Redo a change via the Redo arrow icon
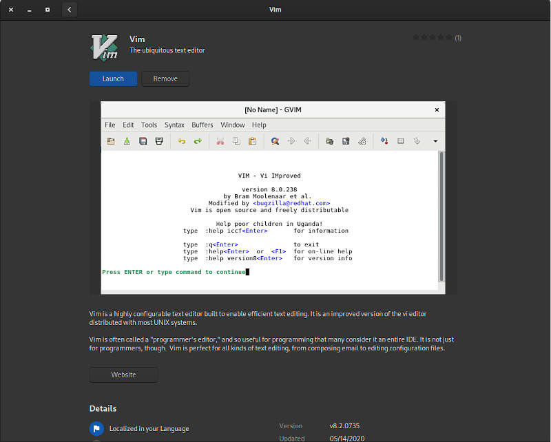The height and width of the screenshot is (442, 551). (x=198, y=140)
